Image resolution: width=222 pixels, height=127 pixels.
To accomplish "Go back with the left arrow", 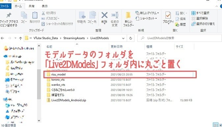I will pos(2,38).
